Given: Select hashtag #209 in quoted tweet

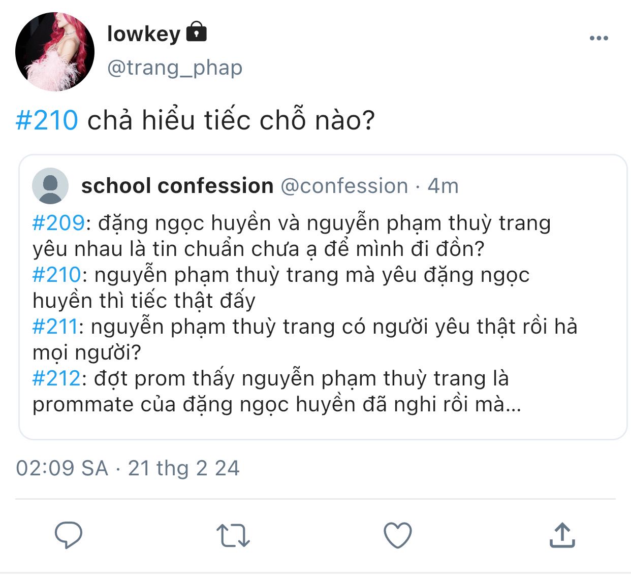Looking at the screenshot, I should tap(58, 223).
